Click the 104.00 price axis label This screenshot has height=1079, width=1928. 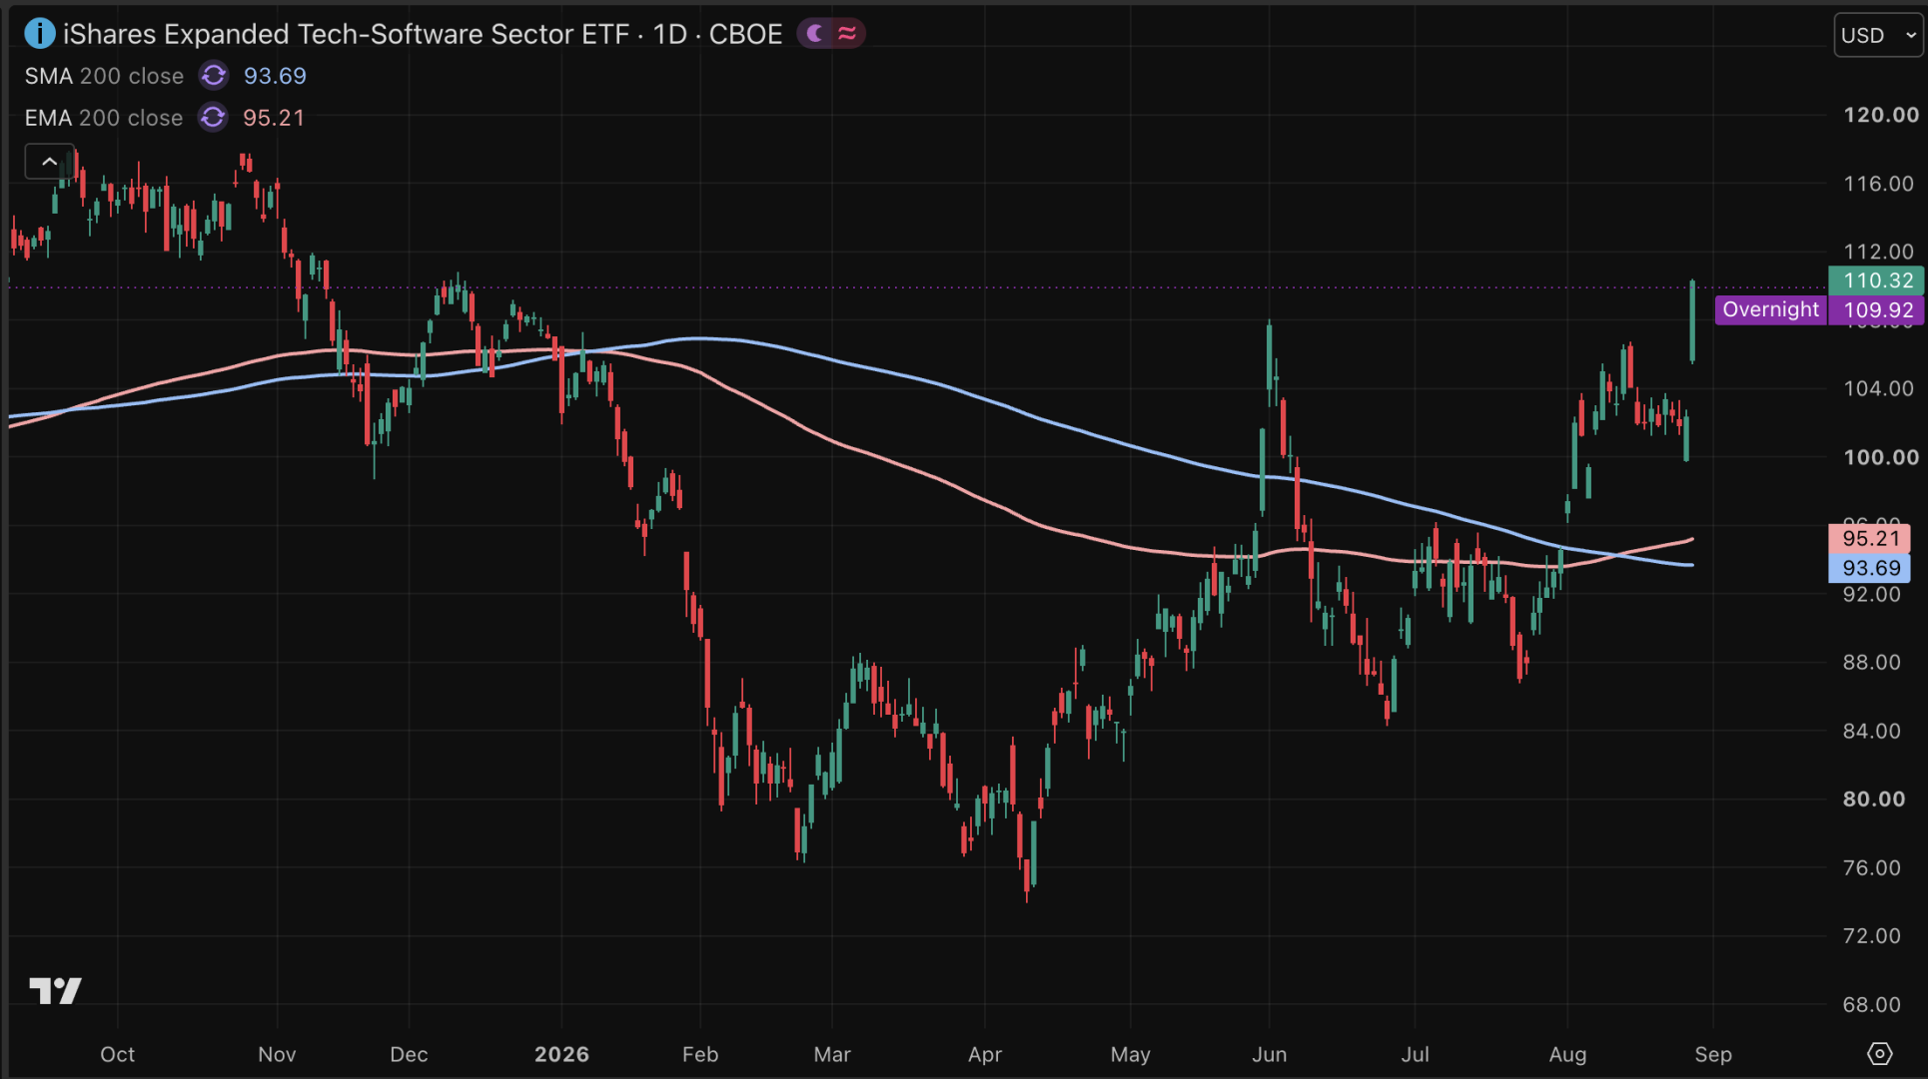pos(1878,388)
